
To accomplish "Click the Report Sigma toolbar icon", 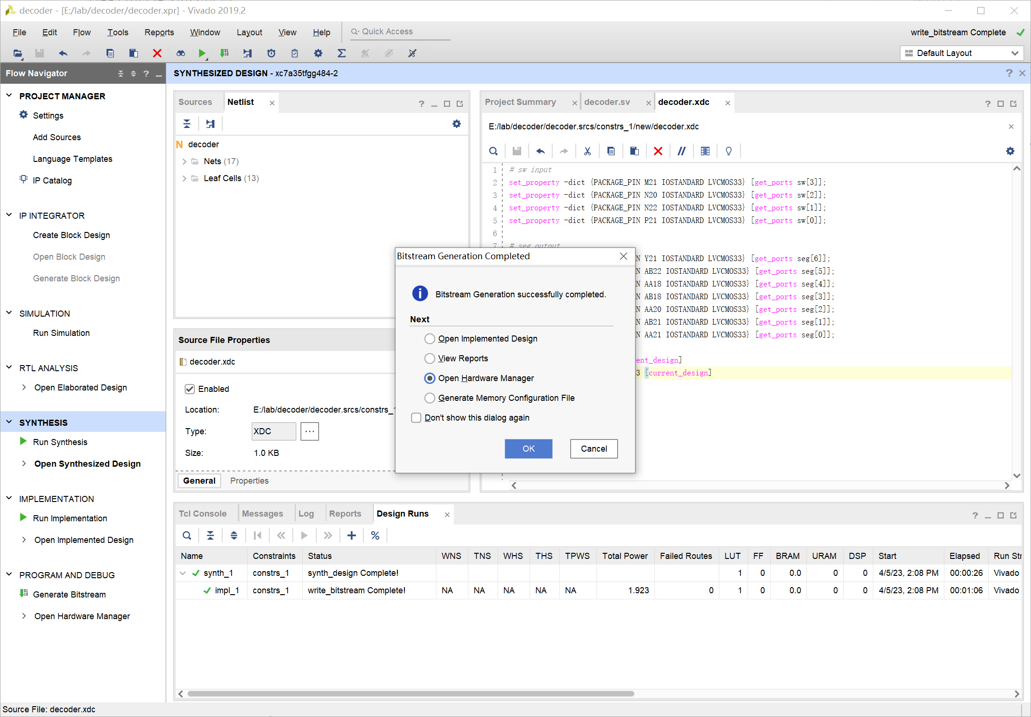I will pos(342,53).
